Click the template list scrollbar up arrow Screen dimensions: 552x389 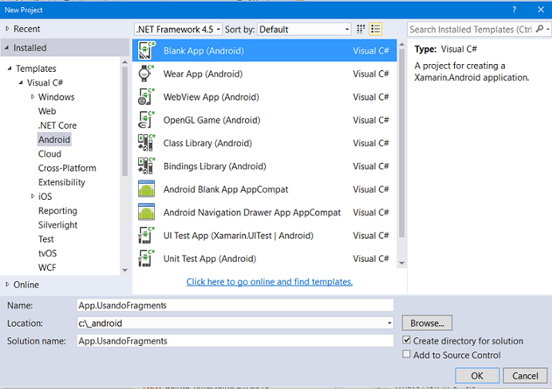402,45
